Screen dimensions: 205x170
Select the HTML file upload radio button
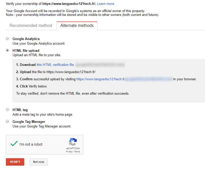[7, 51]
